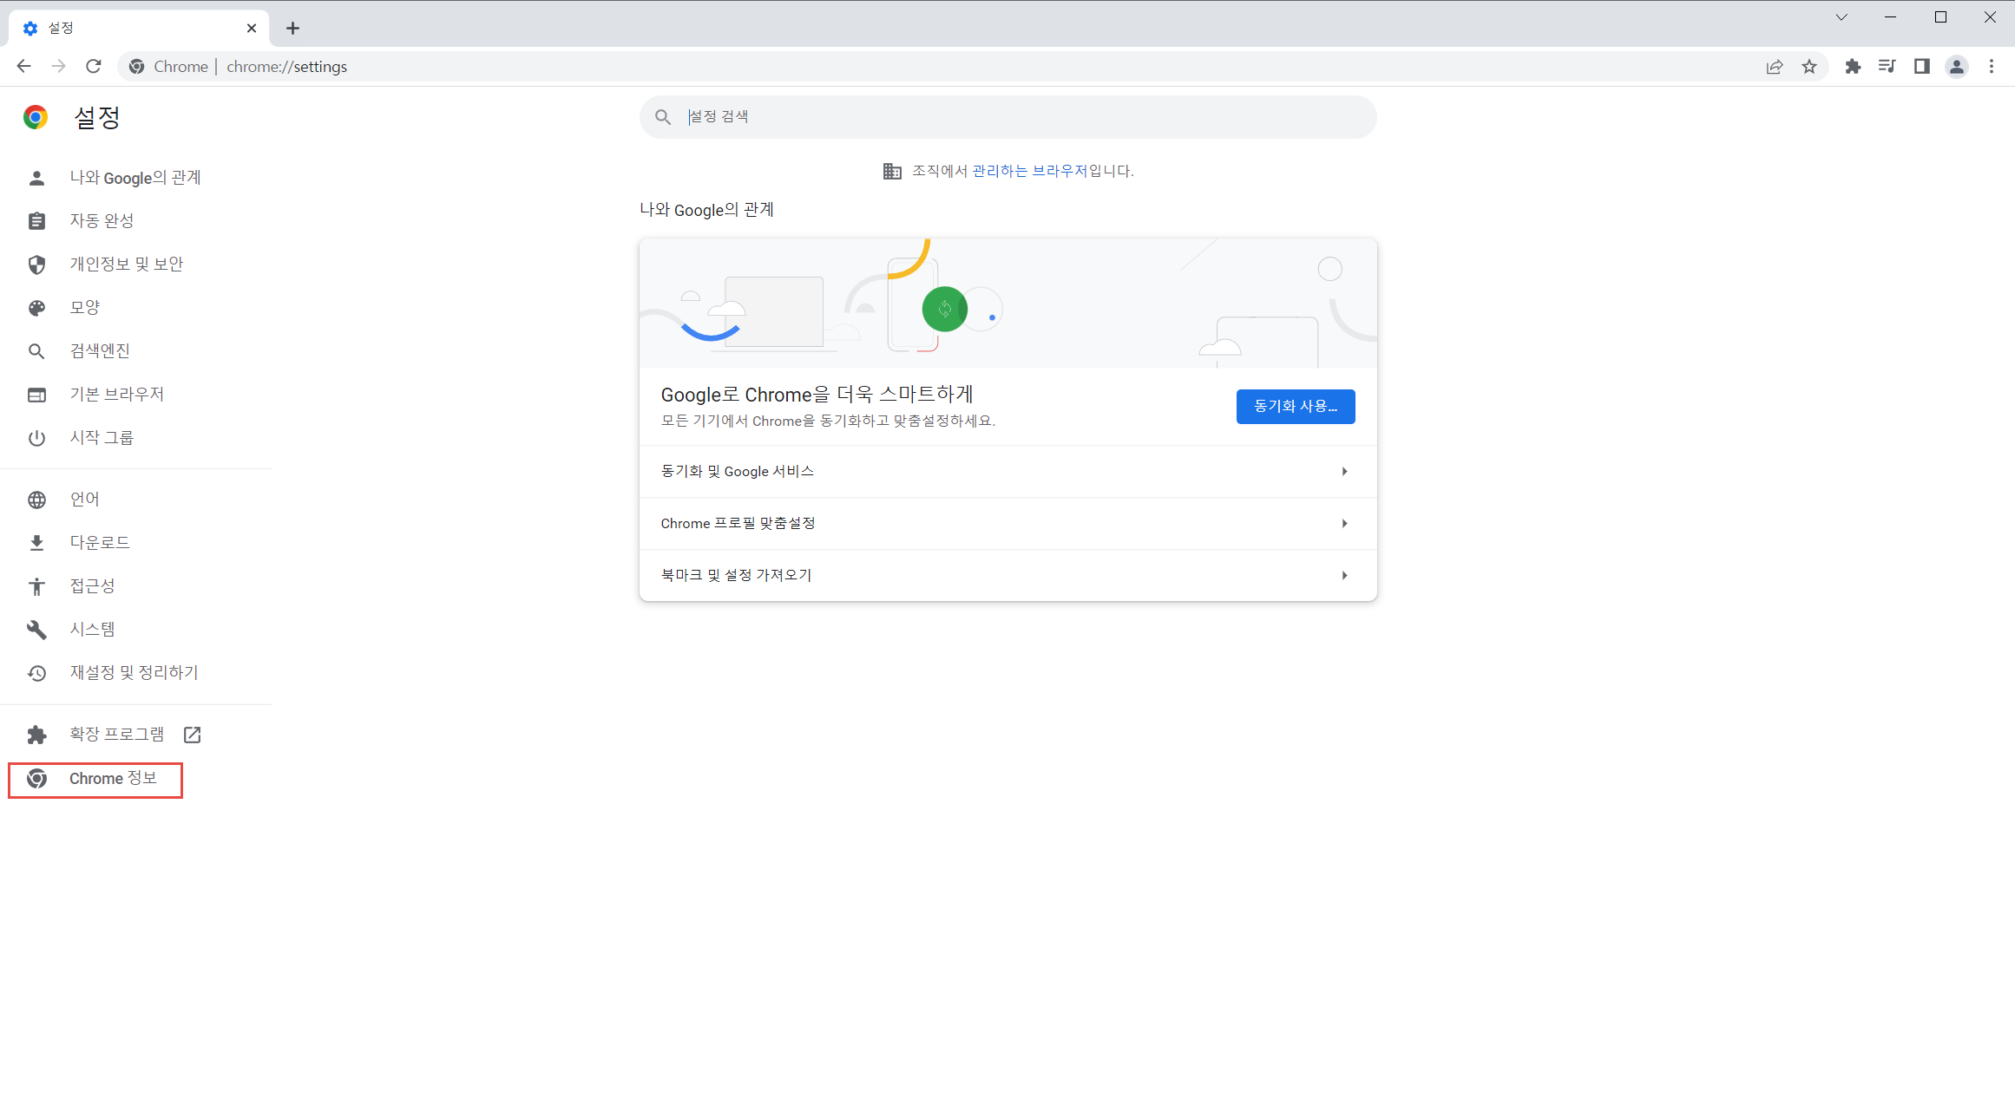Screen dimensions: 2015x1111
Task: Toggle the side panel icon
Action: click(x=1922, y=66)
